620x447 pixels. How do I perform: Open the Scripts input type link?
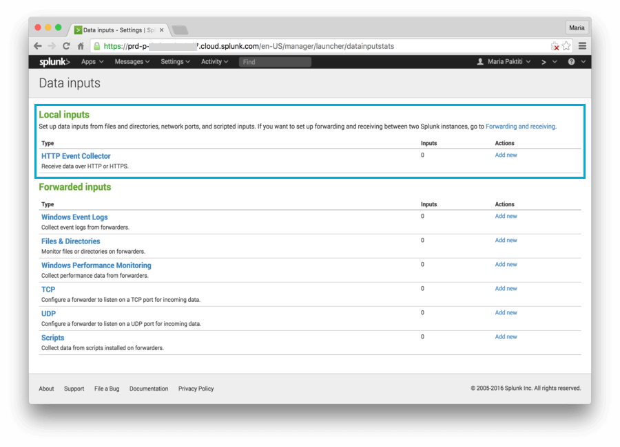pos(52,338)
